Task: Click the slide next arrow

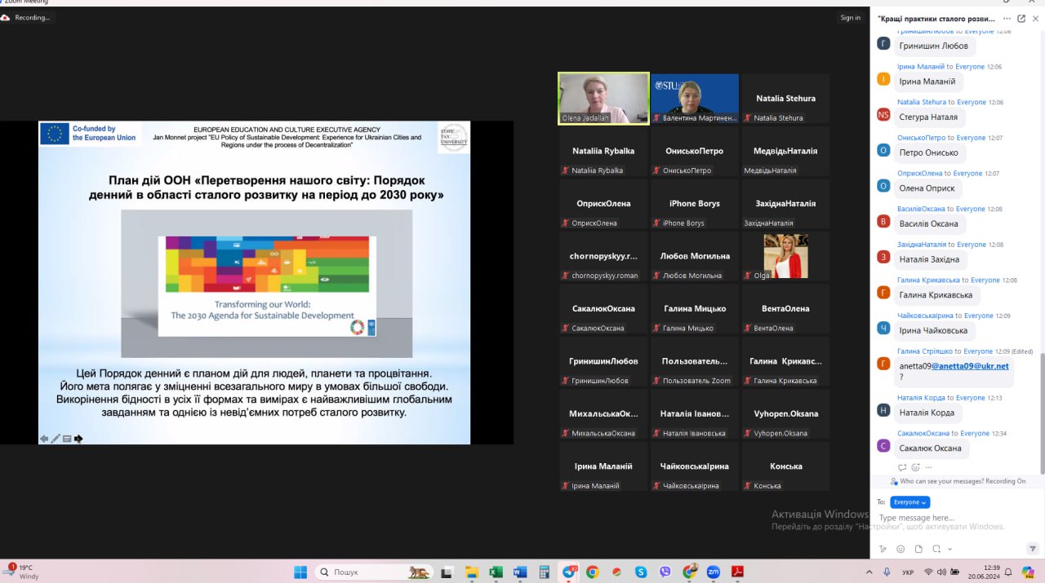Action: (78, 439)
